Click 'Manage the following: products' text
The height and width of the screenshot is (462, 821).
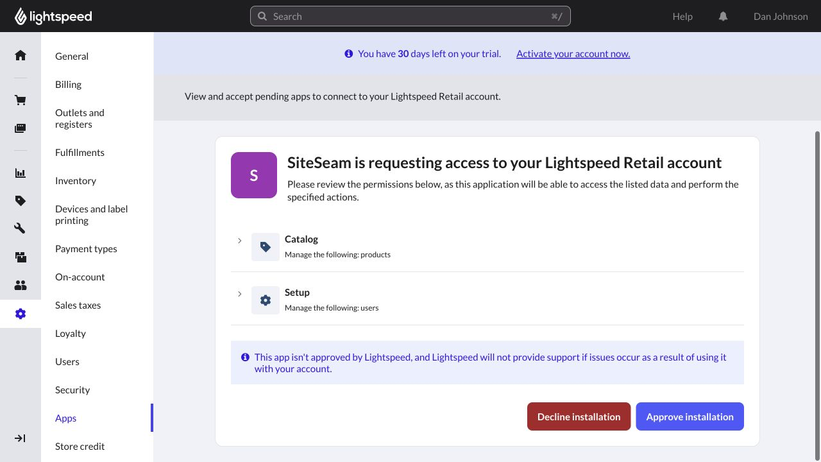337,255
